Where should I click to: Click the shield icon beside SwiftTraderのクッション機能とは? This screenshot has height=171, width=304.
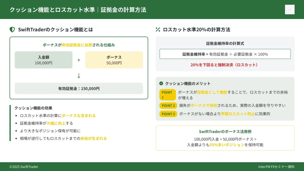[12, 29]
